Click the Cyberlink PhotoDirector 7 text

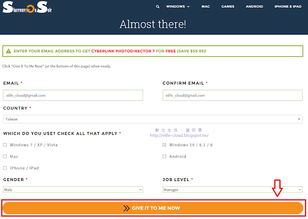click(123, 51)
